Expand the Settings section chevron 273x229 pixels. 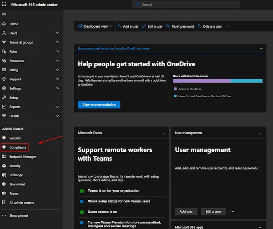click(57, 88)
